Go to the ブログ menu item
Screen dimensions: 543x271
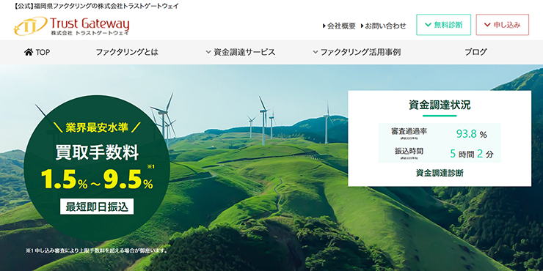[475, 52]
